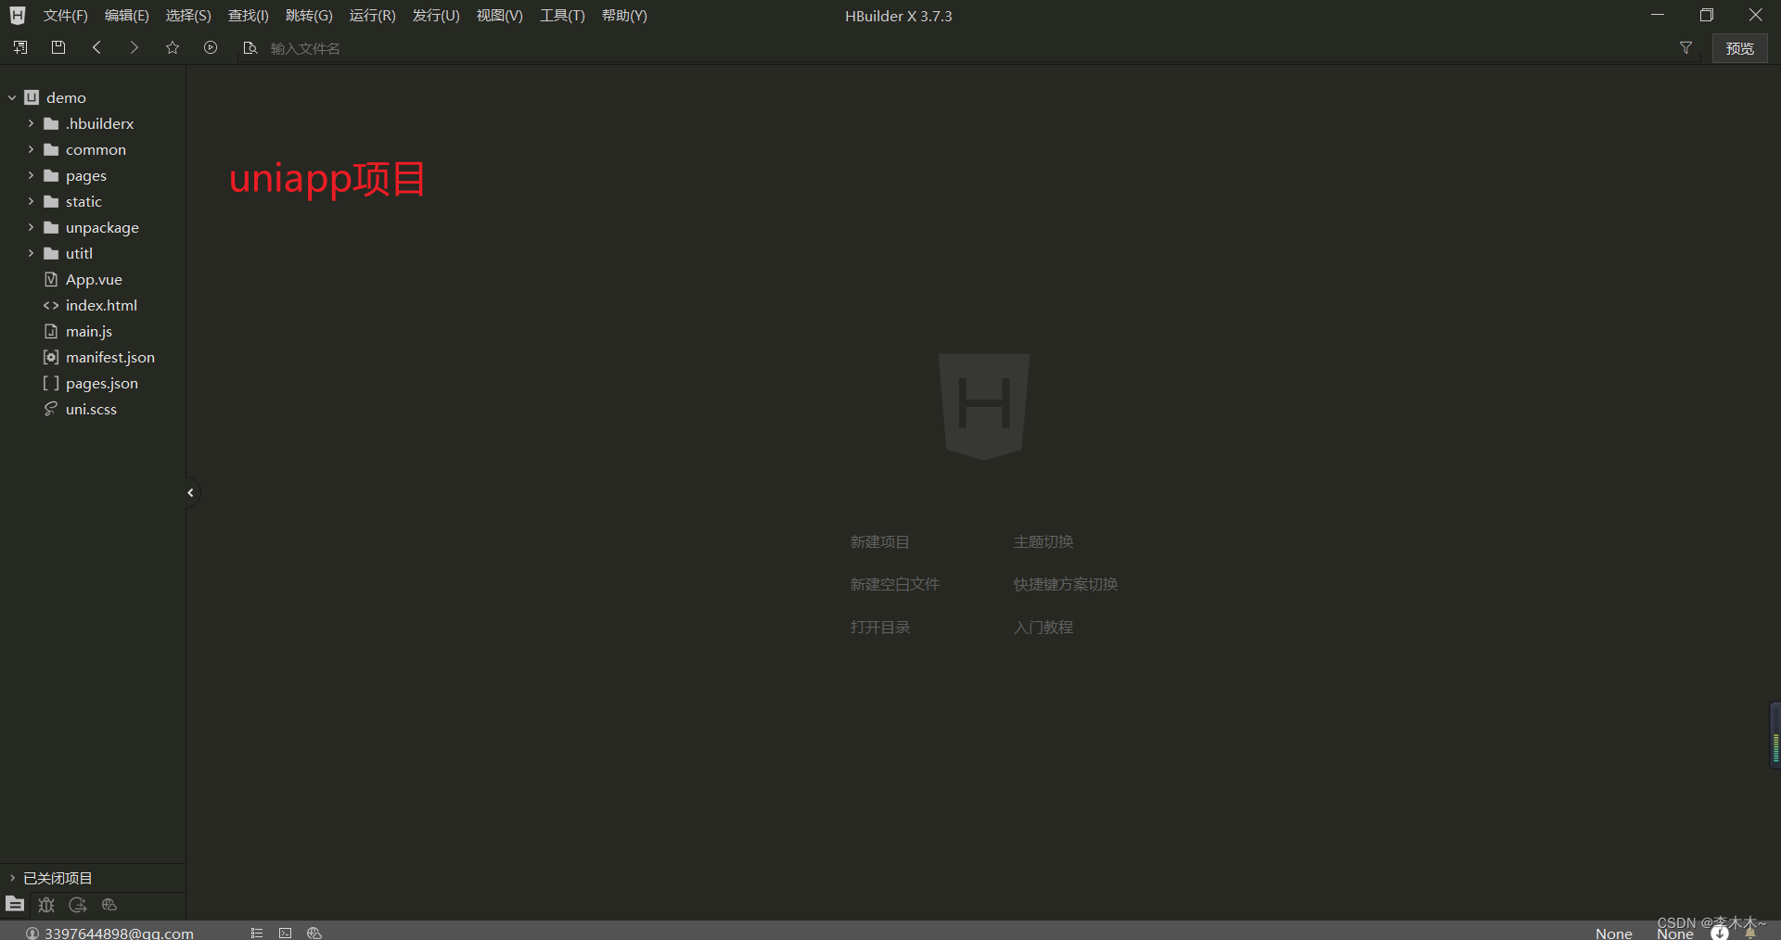Open the 查找(I) menu
The image size is (1781, 940).
tap(249, 16)
